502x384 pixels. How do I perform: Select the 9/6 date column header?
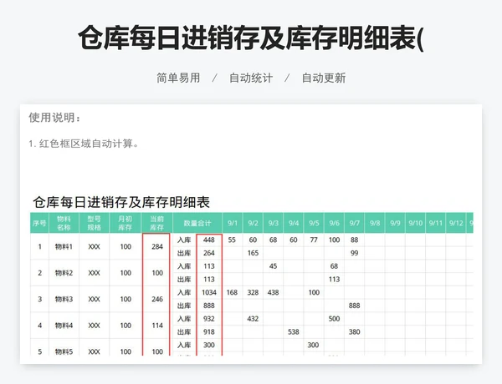[x=334, y=223]
